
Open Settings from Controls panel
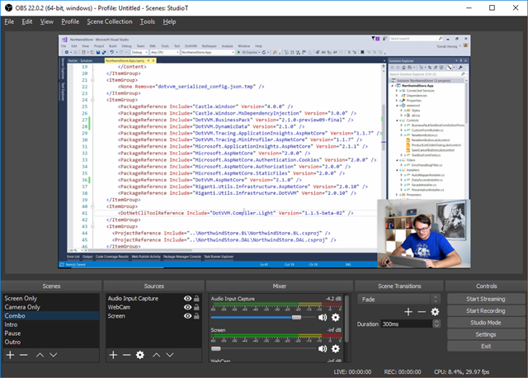(486, 334)
